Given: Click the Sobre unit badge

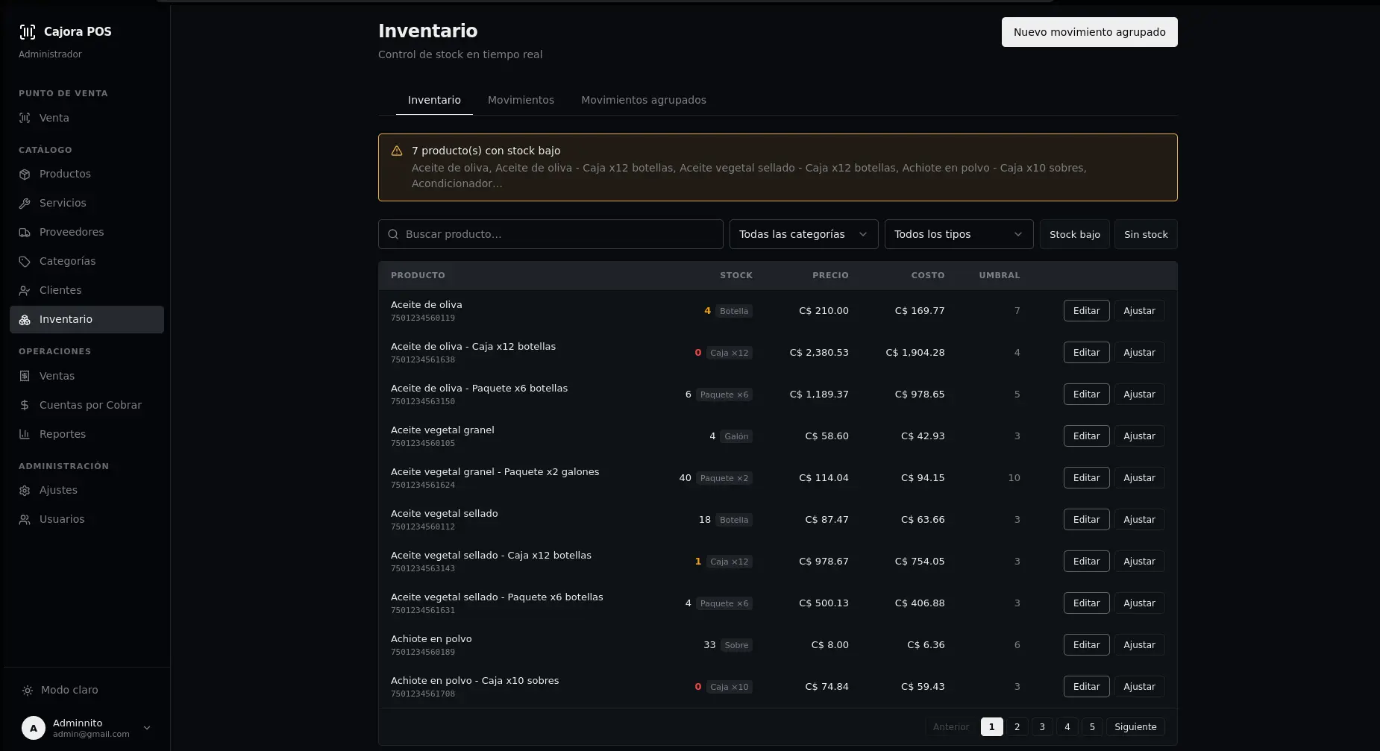Looking at the screenshot, I should pos(736,645).
